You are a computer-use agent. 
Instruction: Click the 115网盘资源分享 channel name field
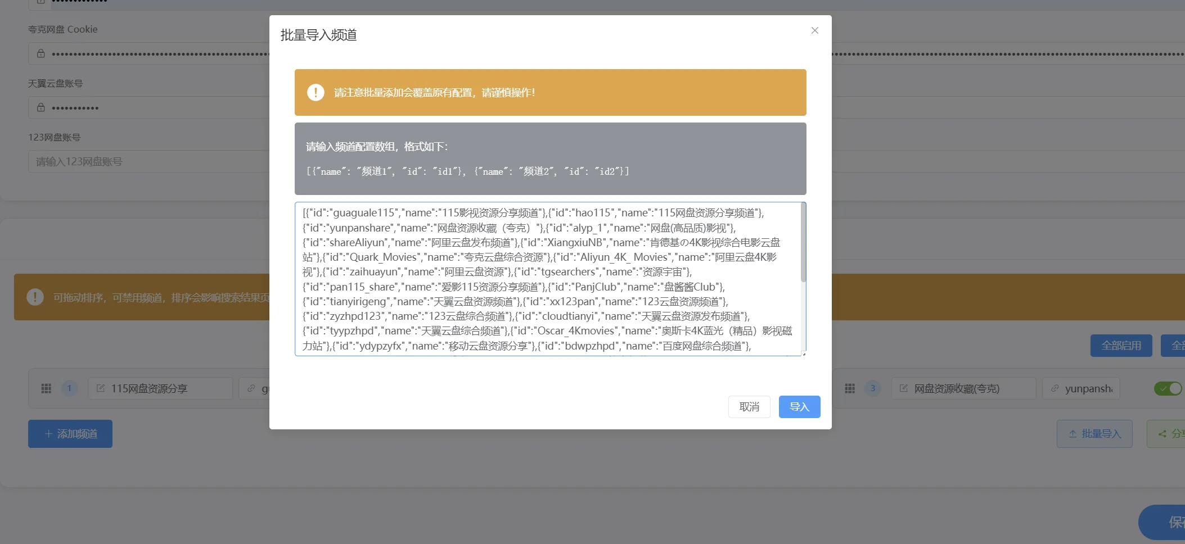point(160,388)
